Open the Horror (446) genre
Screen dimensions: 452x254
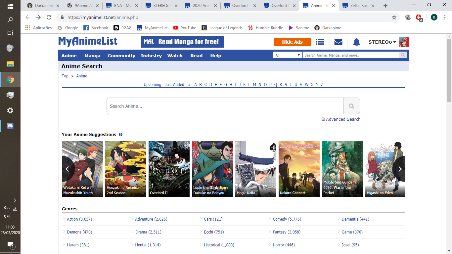(x=284, y=245)
